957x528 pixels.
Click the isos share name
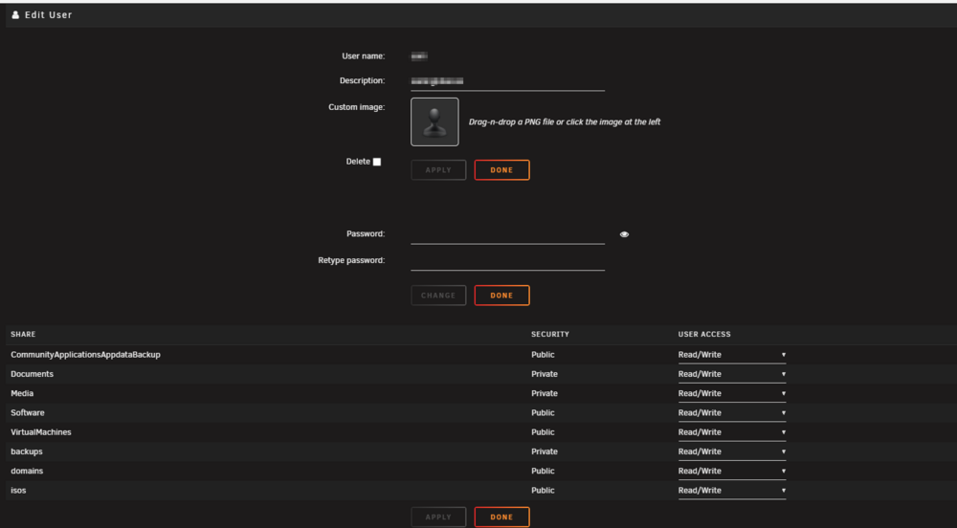coord(18,491)
